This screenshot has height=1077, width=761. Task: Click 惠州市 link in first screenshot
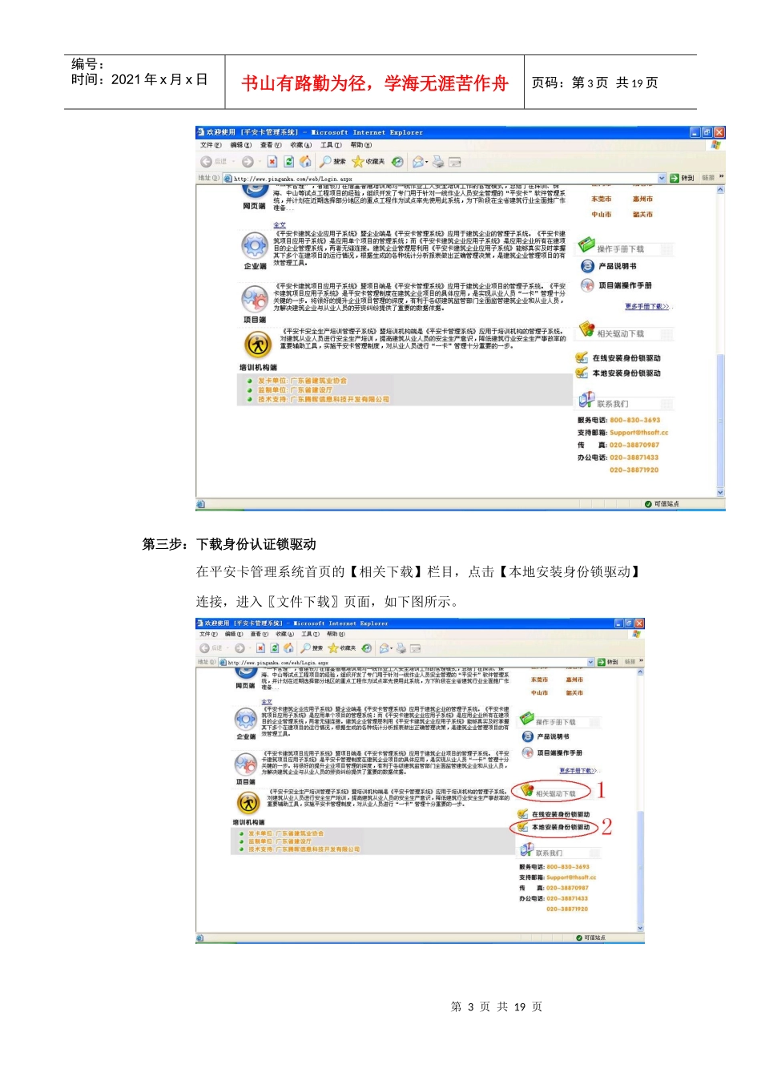(642, 200)
